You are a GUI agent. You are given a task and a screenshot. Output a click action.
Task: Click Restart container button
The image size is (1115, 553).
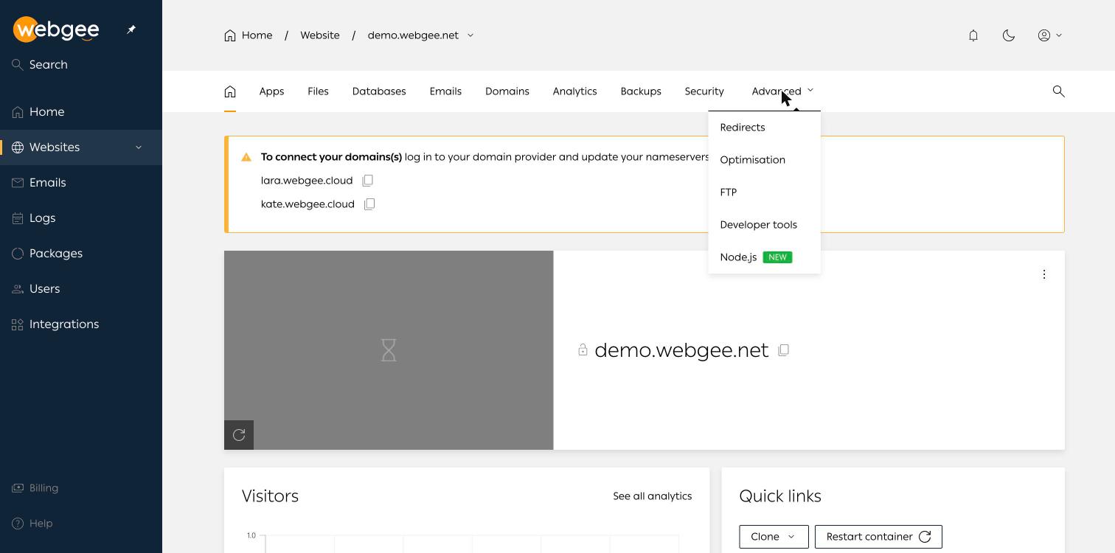(x=878, y=537)
